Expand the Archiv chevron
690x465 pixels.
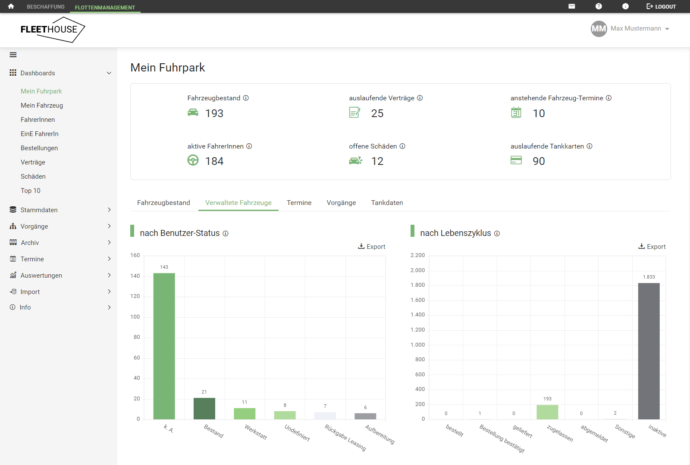point(109,242)
